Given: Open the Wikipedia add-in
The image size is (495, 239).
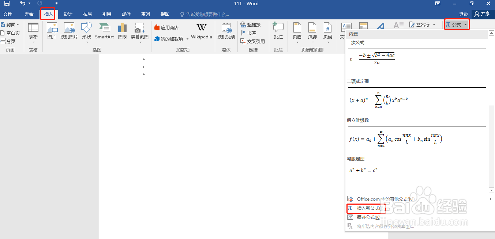Looking at the screenshot, I should 201,32.
